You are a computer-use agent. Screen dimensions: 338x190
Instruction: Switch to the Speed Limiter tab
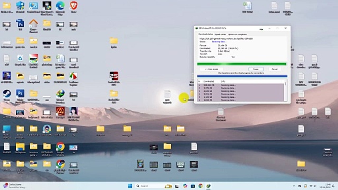220,34
